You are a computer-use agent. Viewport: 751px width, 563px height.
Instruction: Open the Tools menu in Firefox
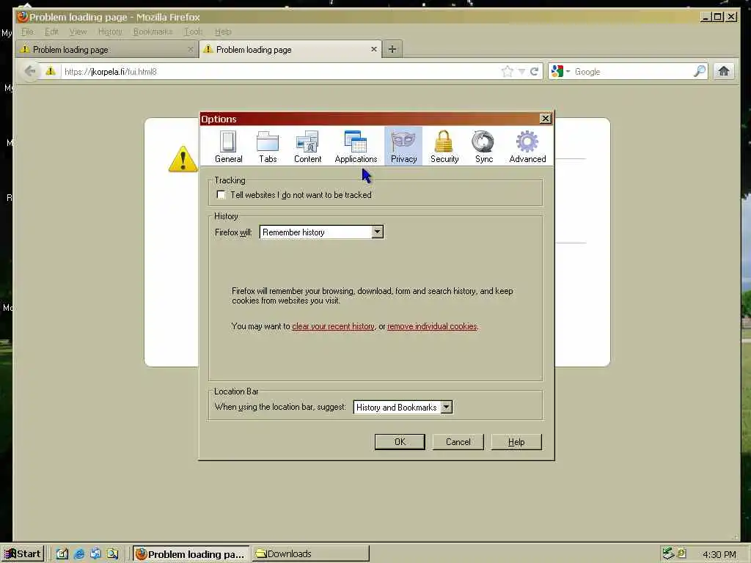[x=194, y=32]
